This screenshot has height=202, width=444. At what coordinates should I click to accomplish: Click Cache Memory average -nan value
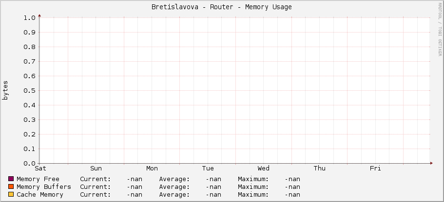(x=213, y=195)
